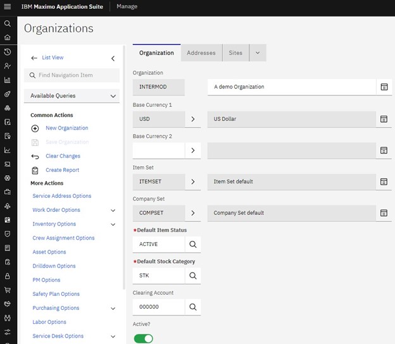Click the Create Report clipboard icon
This screenshot has height=344, width=395.
point(35,170)
